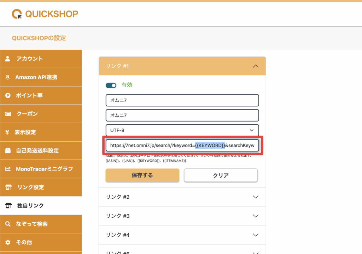This screenshot has width=362, height=254.
Task: Click the shipping box icon
Action: (x=8, y=150)
